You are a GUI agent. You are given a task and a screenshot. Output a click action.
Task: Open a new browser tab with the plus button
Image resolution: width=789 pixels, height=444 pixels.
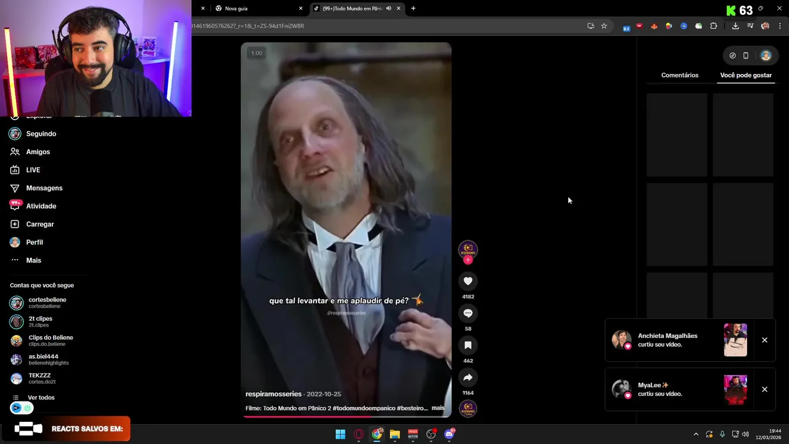413,9
